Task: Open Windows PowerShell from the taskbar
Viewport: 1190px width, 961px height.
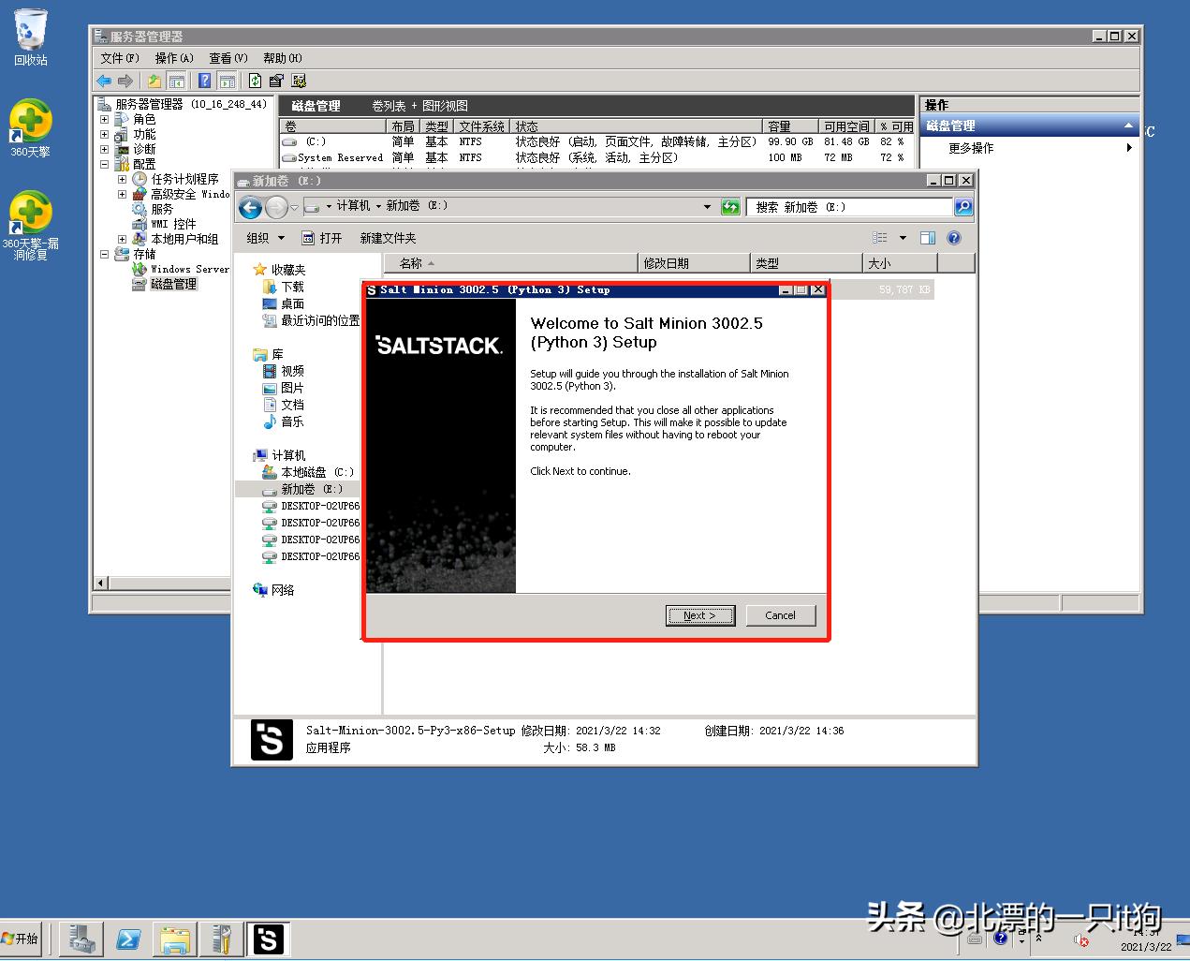Action: [128, 939]
